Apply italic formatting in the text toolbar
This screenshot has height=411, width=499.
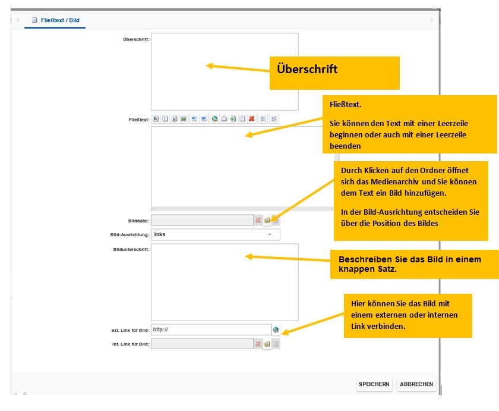pyautogui.click(x=165, y=118)
